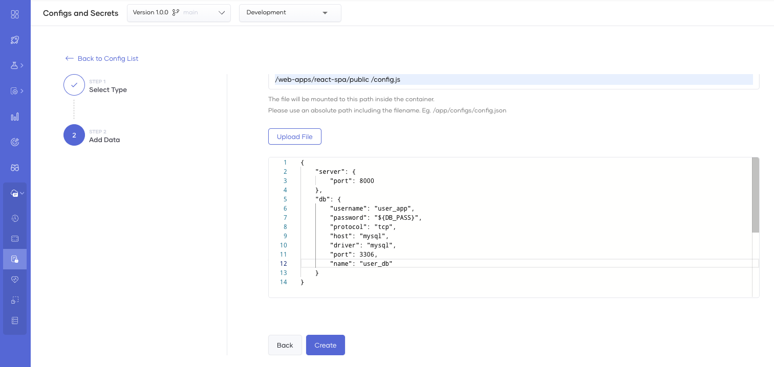Open the Development environment dropdown
This screenshot has width=774, height=367.
point(290,13)
